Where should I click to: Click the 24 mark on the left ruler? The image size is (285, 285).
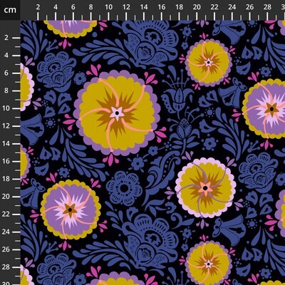coord(6,232)
